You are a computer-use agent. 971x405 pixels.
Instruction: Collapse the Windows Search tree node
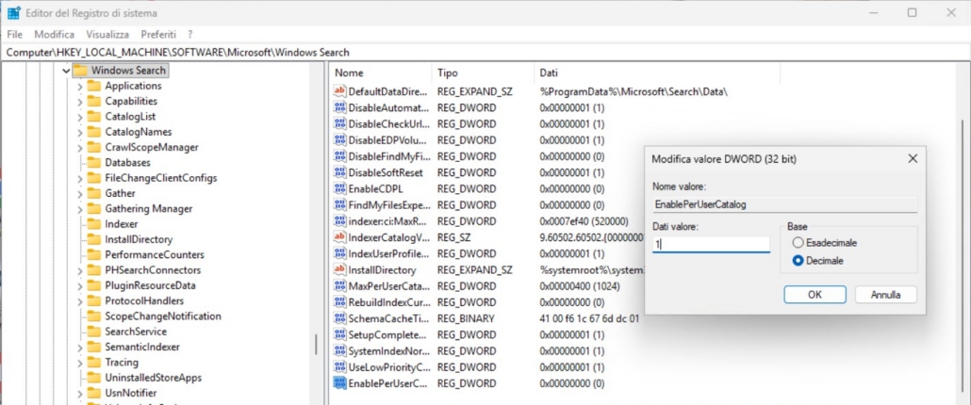coord(66,71)
